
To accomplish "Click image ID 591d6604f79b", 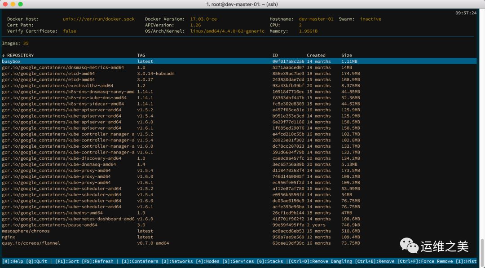I will click(x=288, y=152).
